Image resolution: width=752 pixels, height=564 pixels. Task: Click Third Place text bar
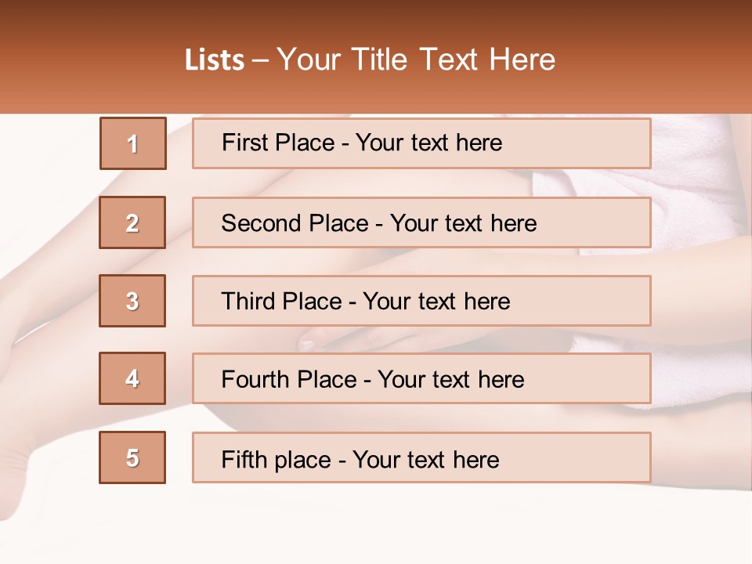pyautogui.click(x=421, y=301)
